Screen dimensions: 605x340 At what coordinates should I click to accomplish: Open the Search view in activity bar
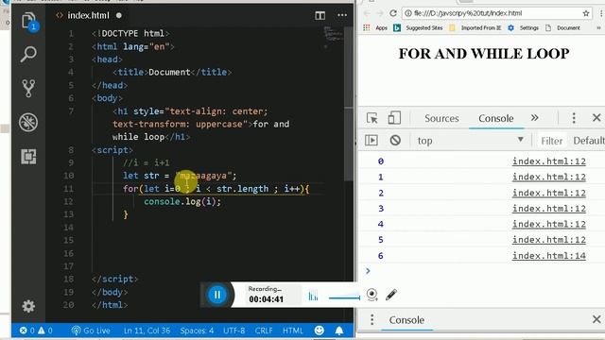pos(28,55)
